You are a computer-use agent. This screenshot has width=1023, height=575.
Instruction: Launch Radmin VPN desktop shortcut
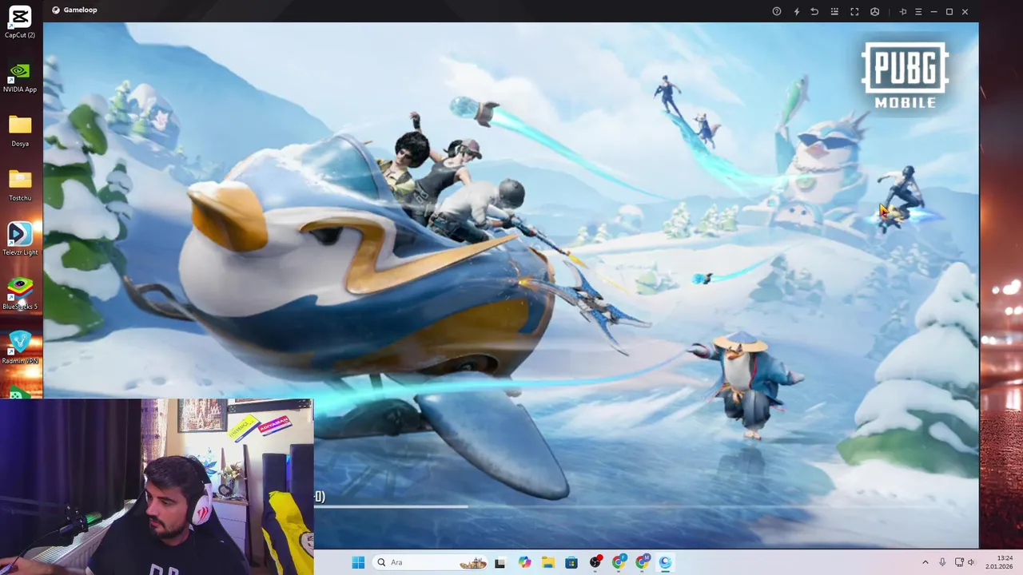click(20, 347)
